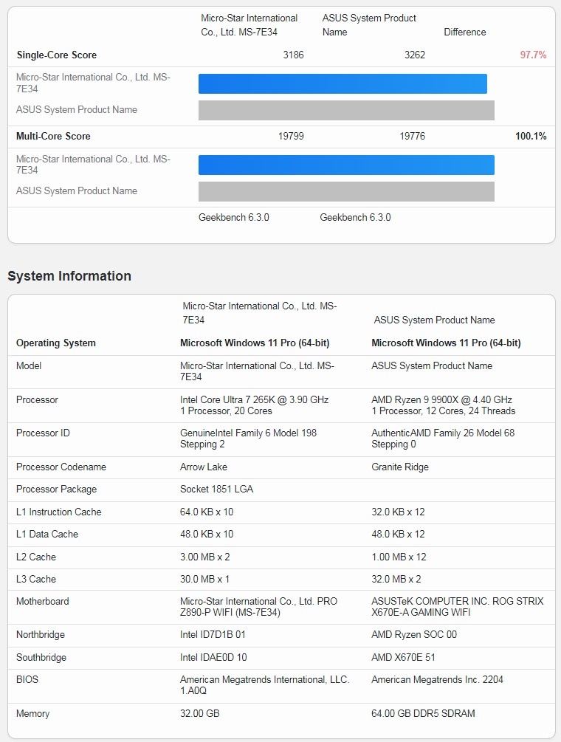Click the Operating System row label
This screenshot has height=742, width=561.
pyautogui.click(x=56, y=343)
